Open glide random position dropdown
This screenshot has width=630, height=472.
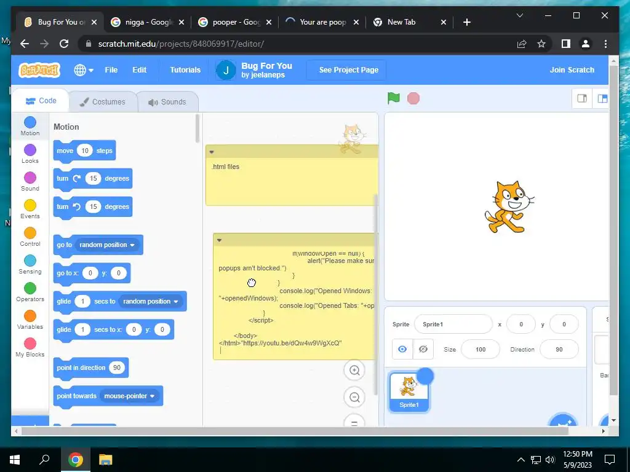(151, 301)
